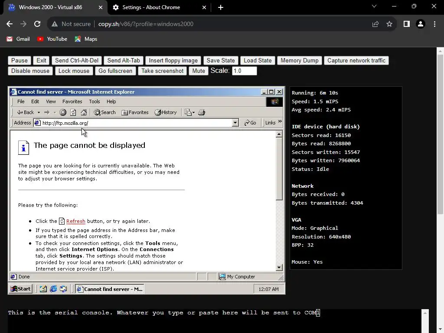Click the Not secure warning icon

55,24
